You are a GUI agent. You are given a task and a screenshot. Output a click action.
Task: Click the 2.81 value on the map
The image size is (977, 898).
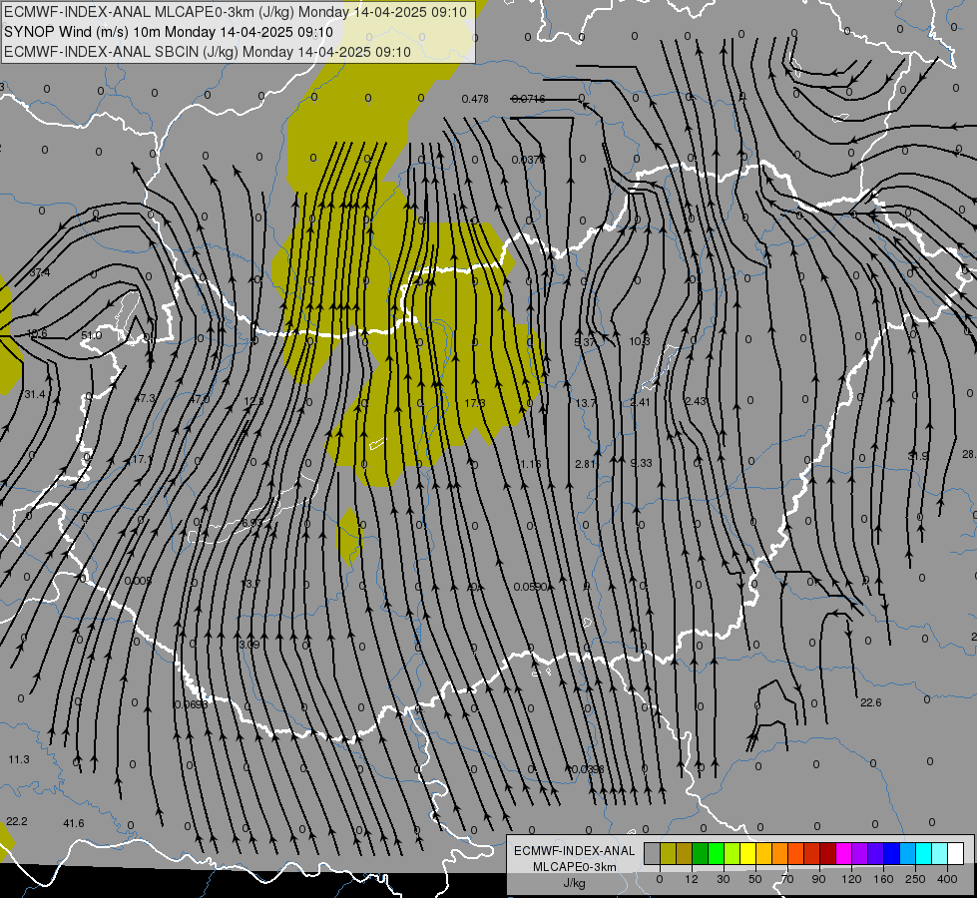pyautogui.click(x=586, y=464)
